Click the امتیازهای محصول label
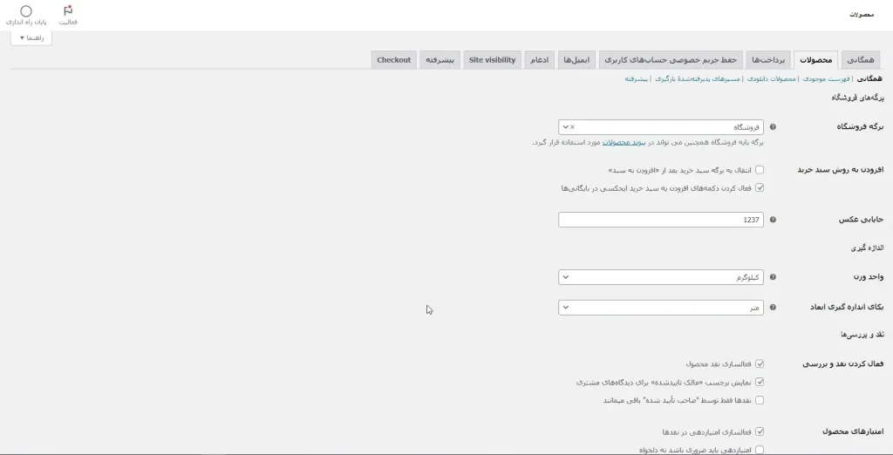 coord(853,431)
